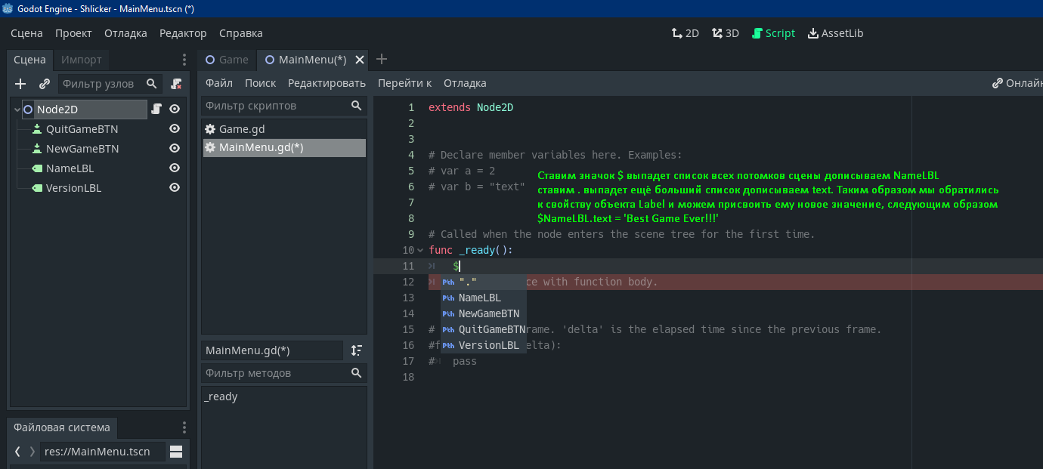Go forward in FileSystem path history

tap(32, 452)
